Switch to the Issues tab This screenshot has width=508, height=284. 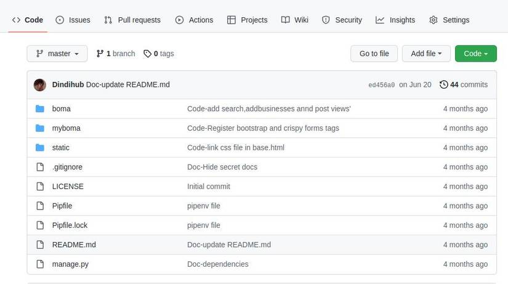pos(73,20)
